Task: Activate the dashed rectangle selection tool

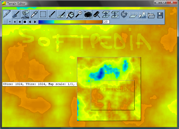Action: point(43,14)
